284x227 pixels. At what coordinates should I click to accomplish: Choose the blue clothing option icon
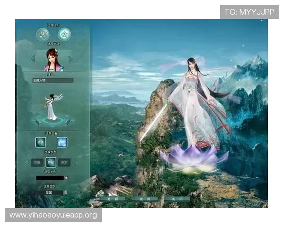(62, 141)
